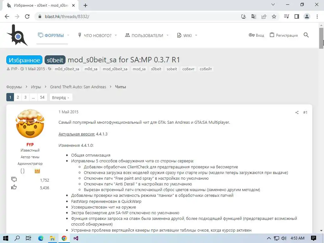
Task: Open tag mod_s0beit_sa
Action: [115, 69]
